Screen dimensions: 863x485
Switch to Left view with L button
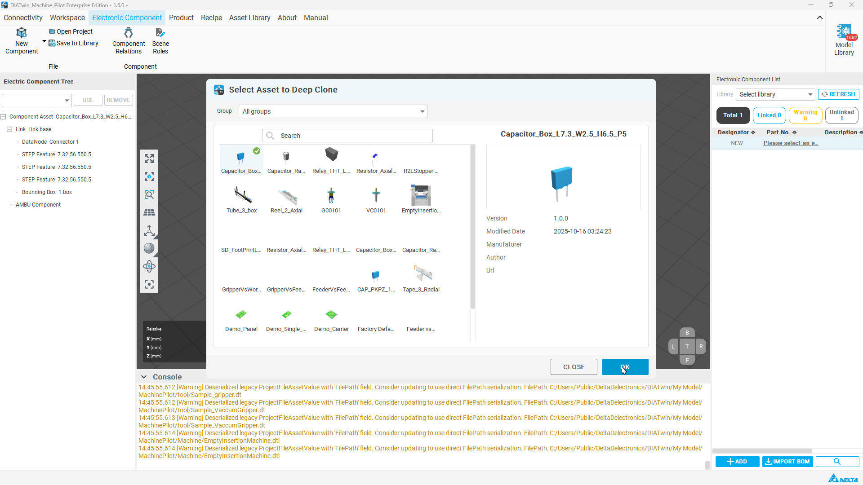(673, 347)
